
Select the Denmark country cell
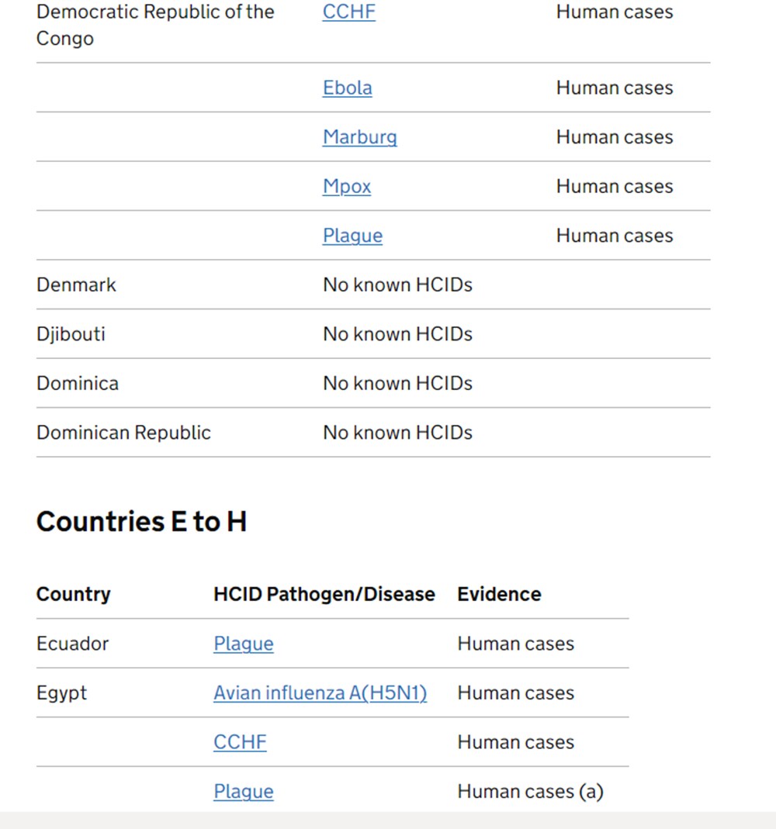coord(76,285)
